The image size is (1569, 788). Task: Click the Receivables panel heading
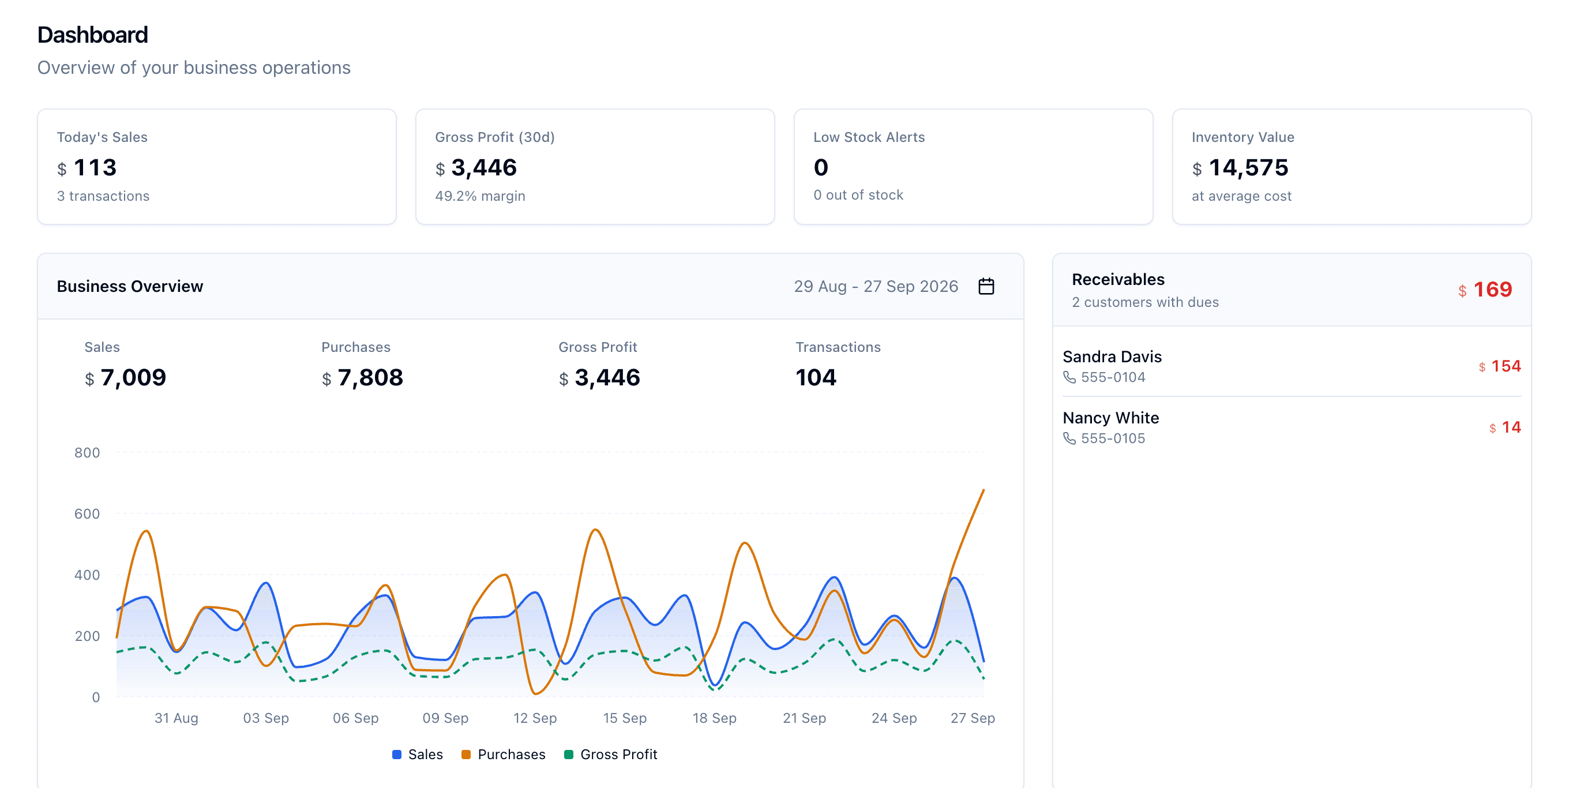(x=1118, y=280)
